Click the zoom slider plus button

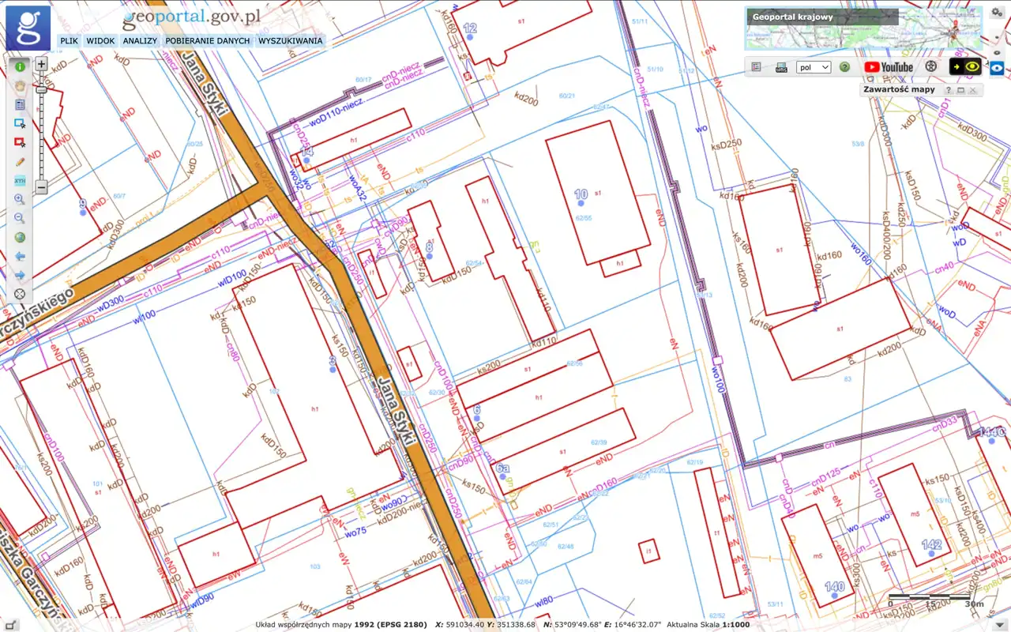[42, 64]
